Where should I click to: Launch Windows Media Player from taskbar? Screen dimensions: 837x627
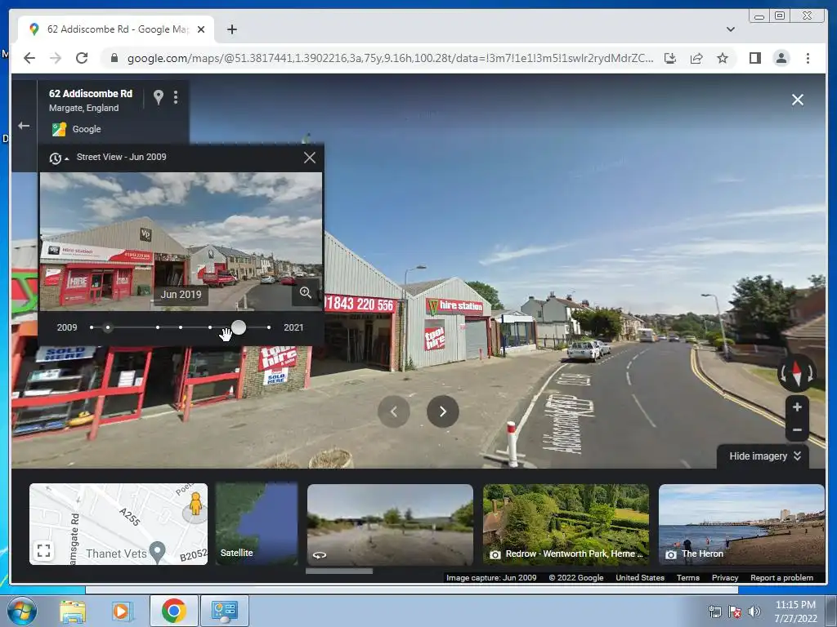pyautogui.click(x=122, y=611)
